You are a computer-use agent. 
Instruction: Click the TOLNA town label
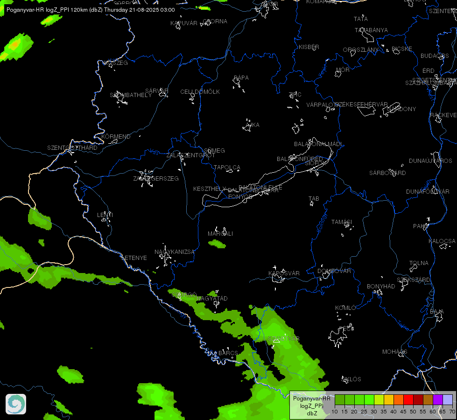coord(419,263)
